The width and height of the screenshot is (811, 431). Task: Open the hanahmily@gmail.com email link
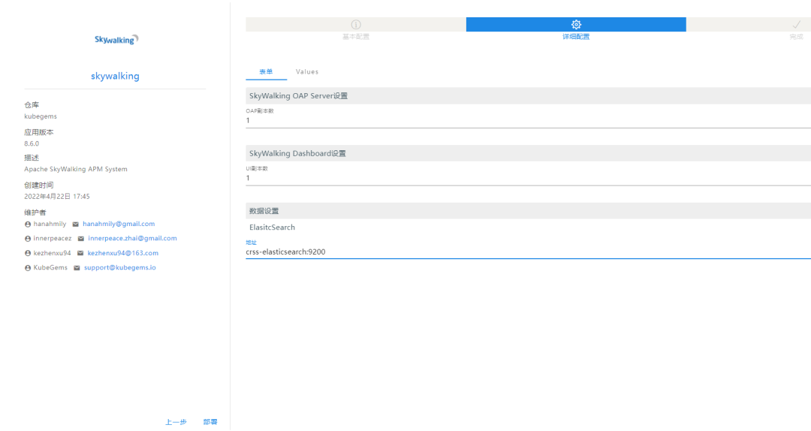[x=119, y=224]
